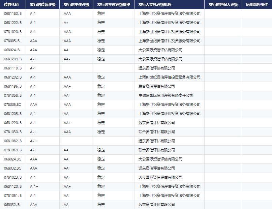272x209 pixels.
Task: Click AA- issuer rating in 0681209.IB row
Action: 67,59
